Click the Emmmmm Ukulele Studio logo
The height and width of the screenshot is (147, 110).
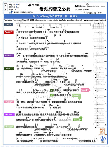pos(90,6)
